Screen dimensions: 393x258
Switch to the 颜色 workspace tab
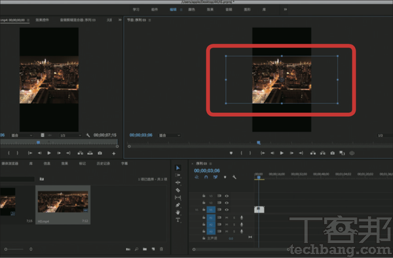191,10
